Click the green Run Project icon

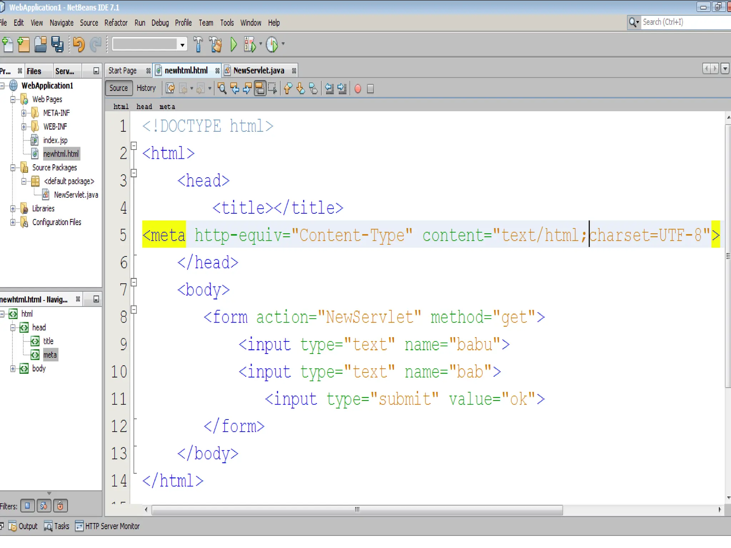234,44
